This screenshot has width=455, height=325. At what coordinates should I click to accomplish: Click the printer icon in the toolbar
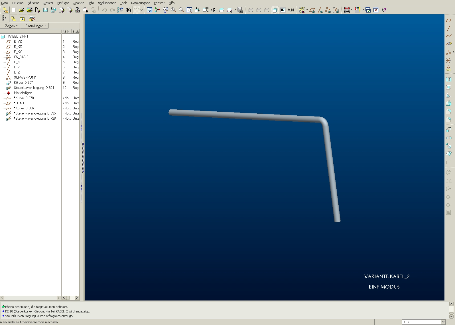[77, 10]
